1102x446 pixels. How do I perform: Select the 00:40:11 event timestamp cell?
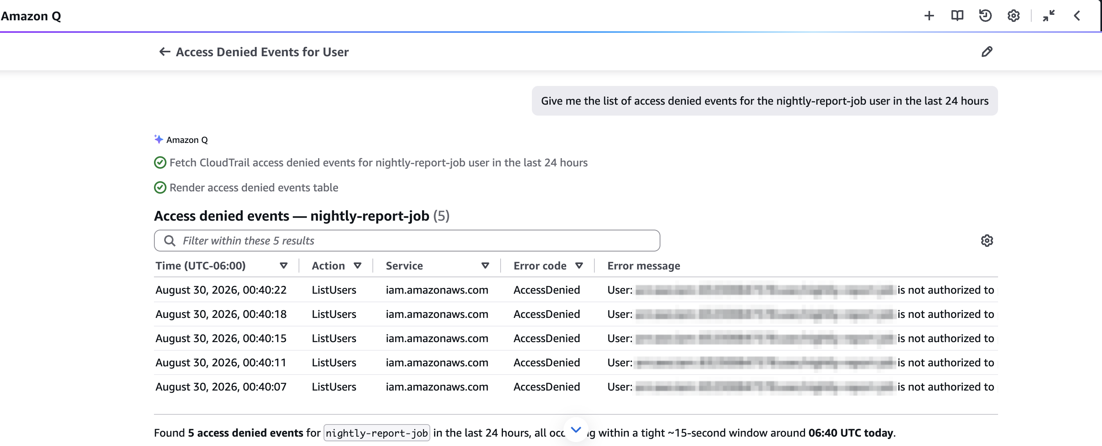click(x=221, y=362)
